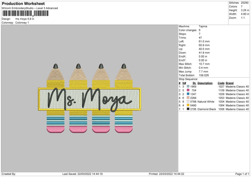Click design name 'ms moya 4,8 in'
The height and width of the screenshot is (177, 251).
point(25,19)
